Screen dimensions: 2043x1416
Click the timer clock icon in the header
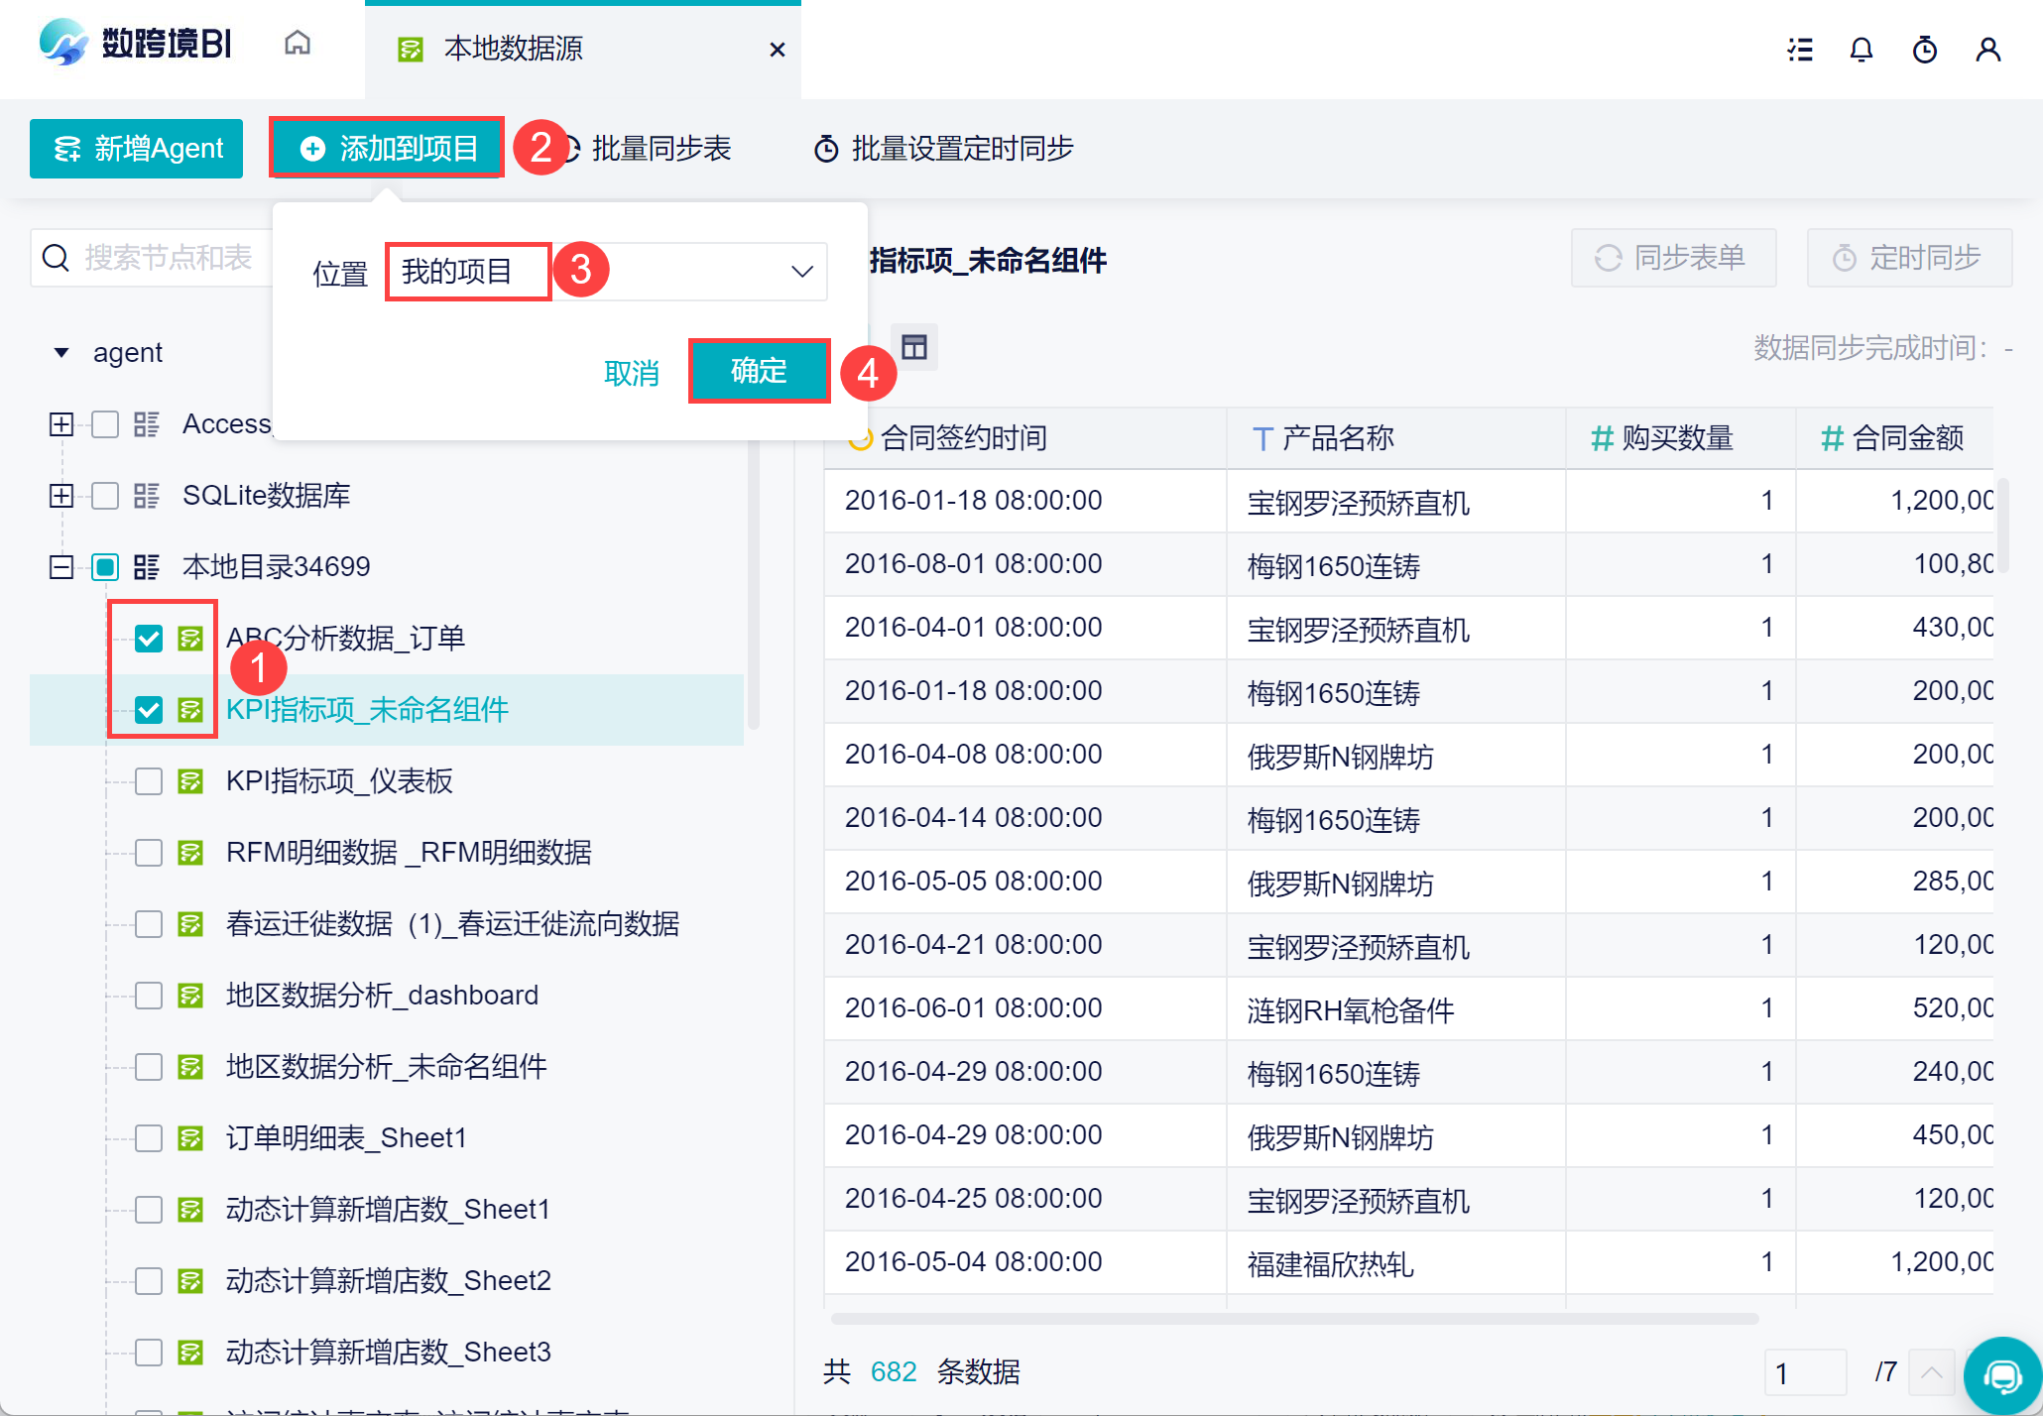1925,50
